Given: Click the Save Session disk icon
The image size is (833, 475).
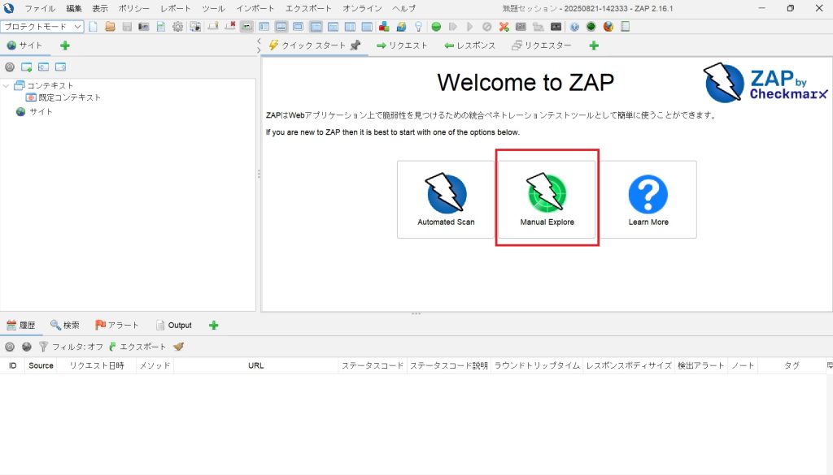Looking at the screenshot, I should (127, 27).
